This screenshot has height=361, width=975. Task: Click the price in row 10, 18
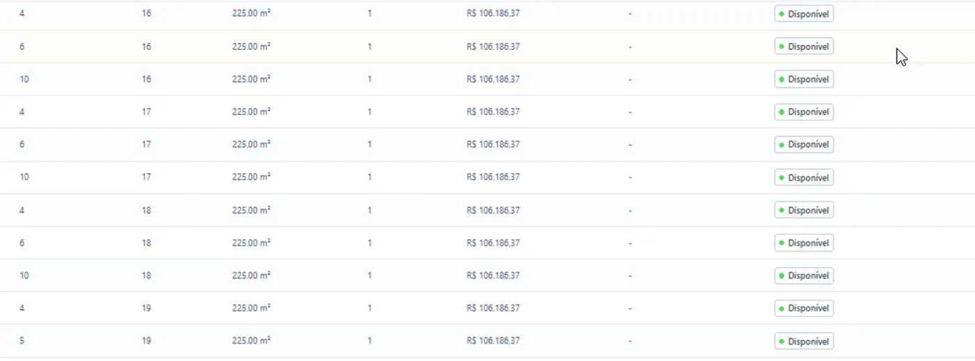pos(493,275)
